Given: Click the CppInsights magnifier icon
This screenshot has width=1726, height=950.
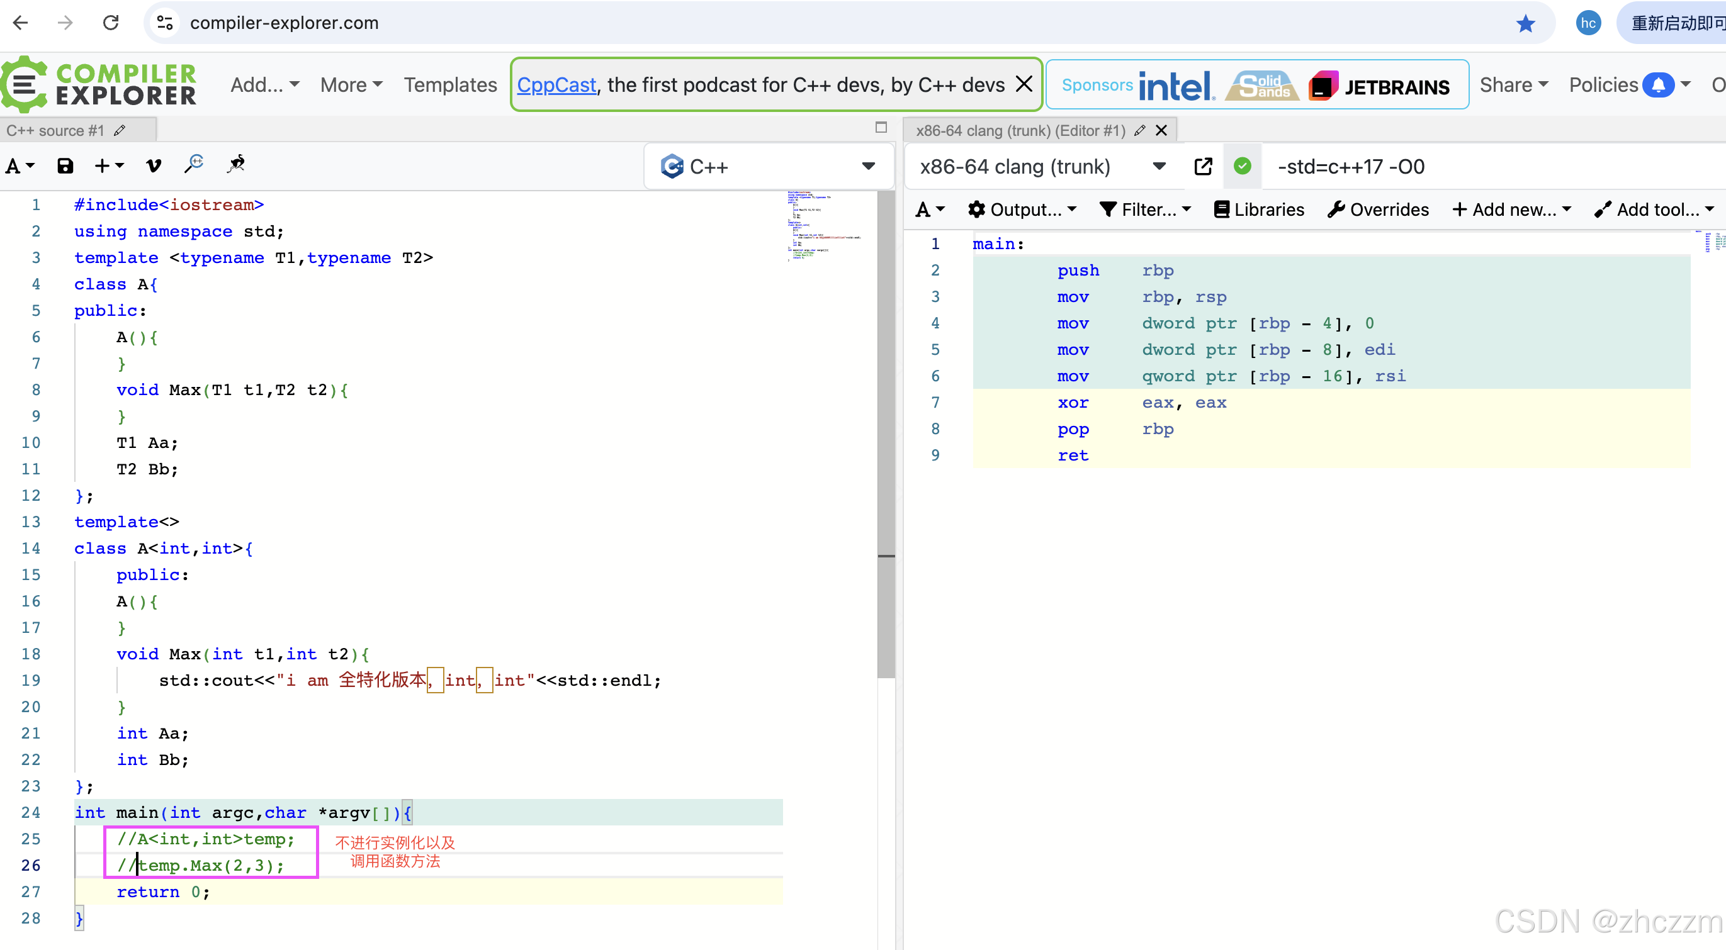Looking at the screenshot, I should [x=195, y=164].
